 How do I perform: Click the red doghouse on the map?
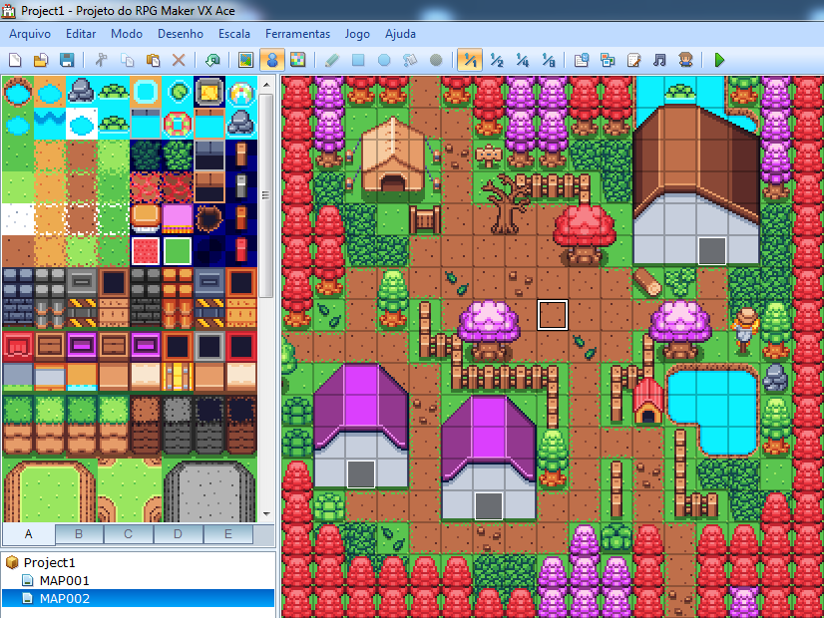pyautogui.click(x=648, y=401)
